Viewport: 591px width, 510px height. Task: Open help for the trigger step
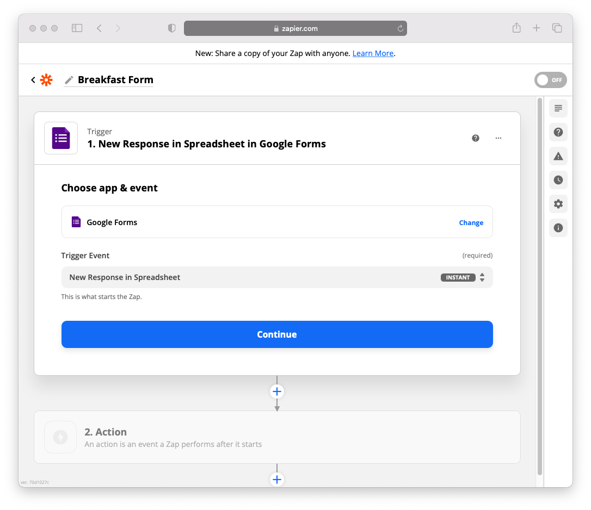(476, 138)
